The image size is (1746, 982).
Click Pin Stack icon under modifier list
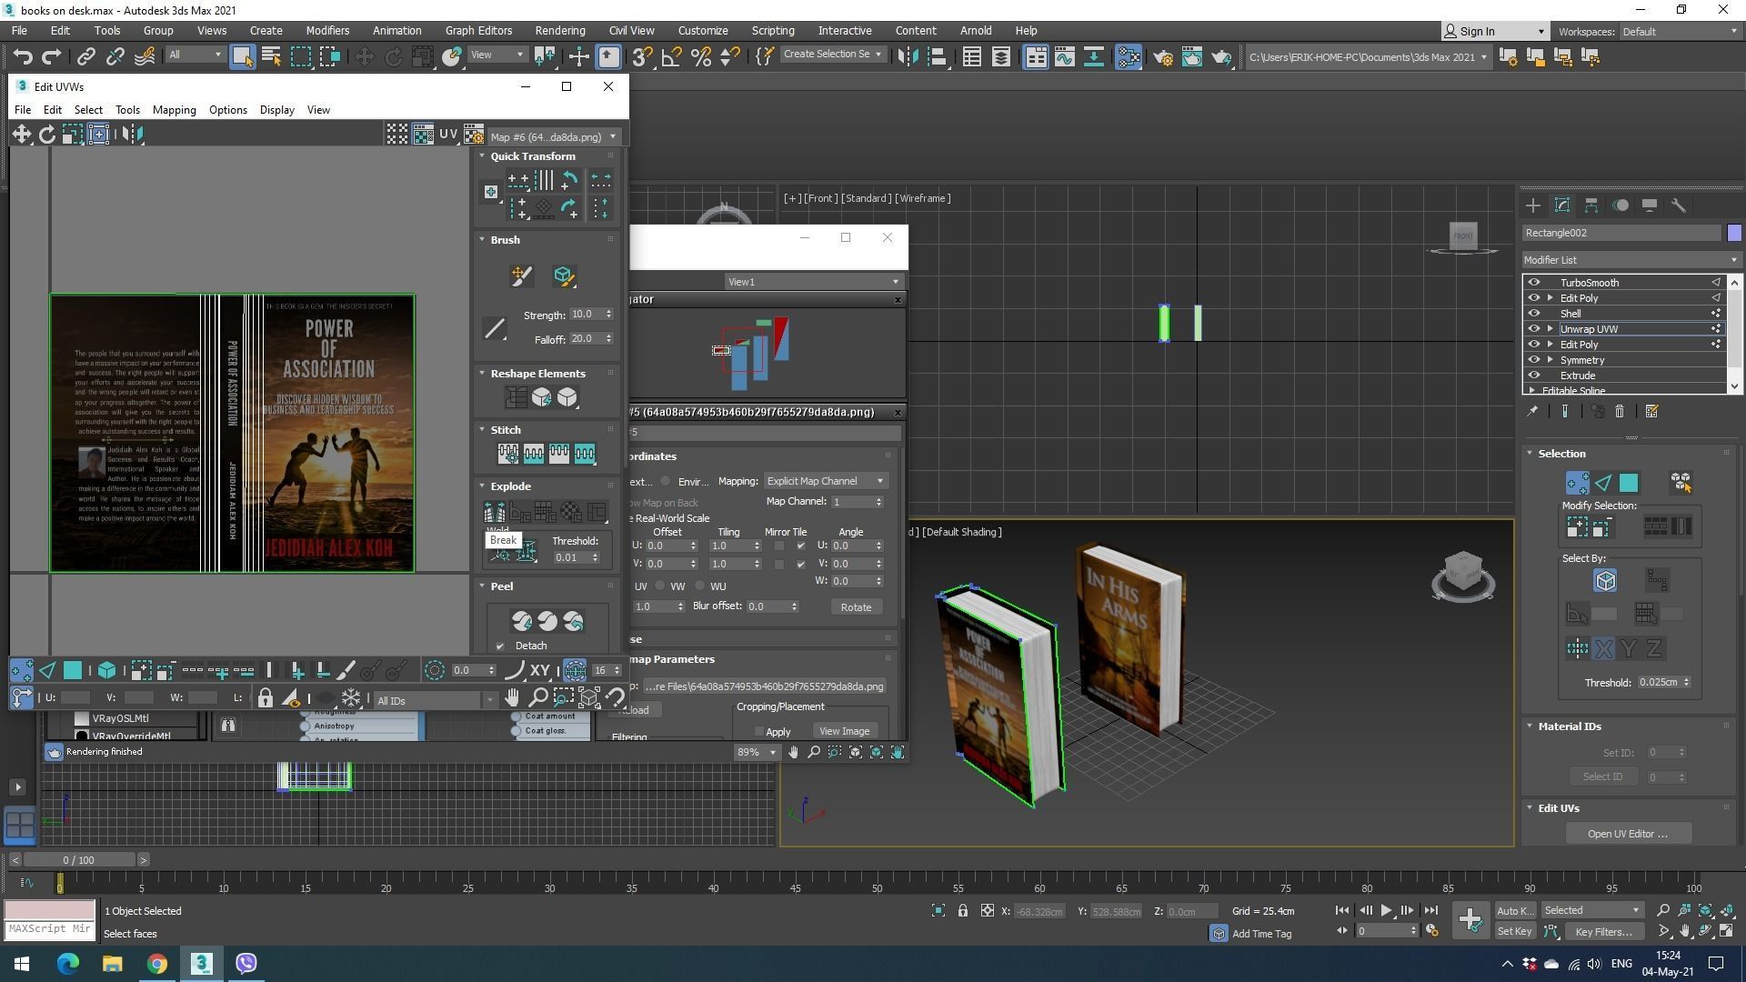pyautogui.click(x=1532, y=412)
